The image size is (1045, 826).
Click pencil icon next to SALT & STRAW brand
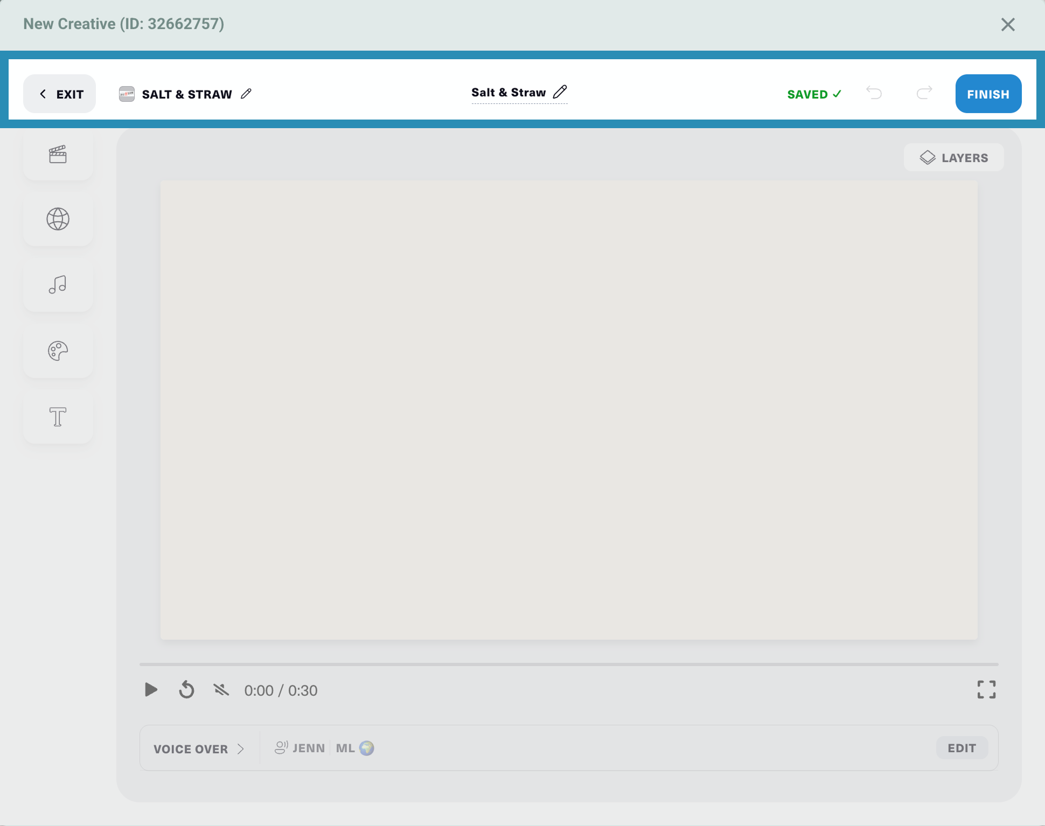click(x=246, y=94)
